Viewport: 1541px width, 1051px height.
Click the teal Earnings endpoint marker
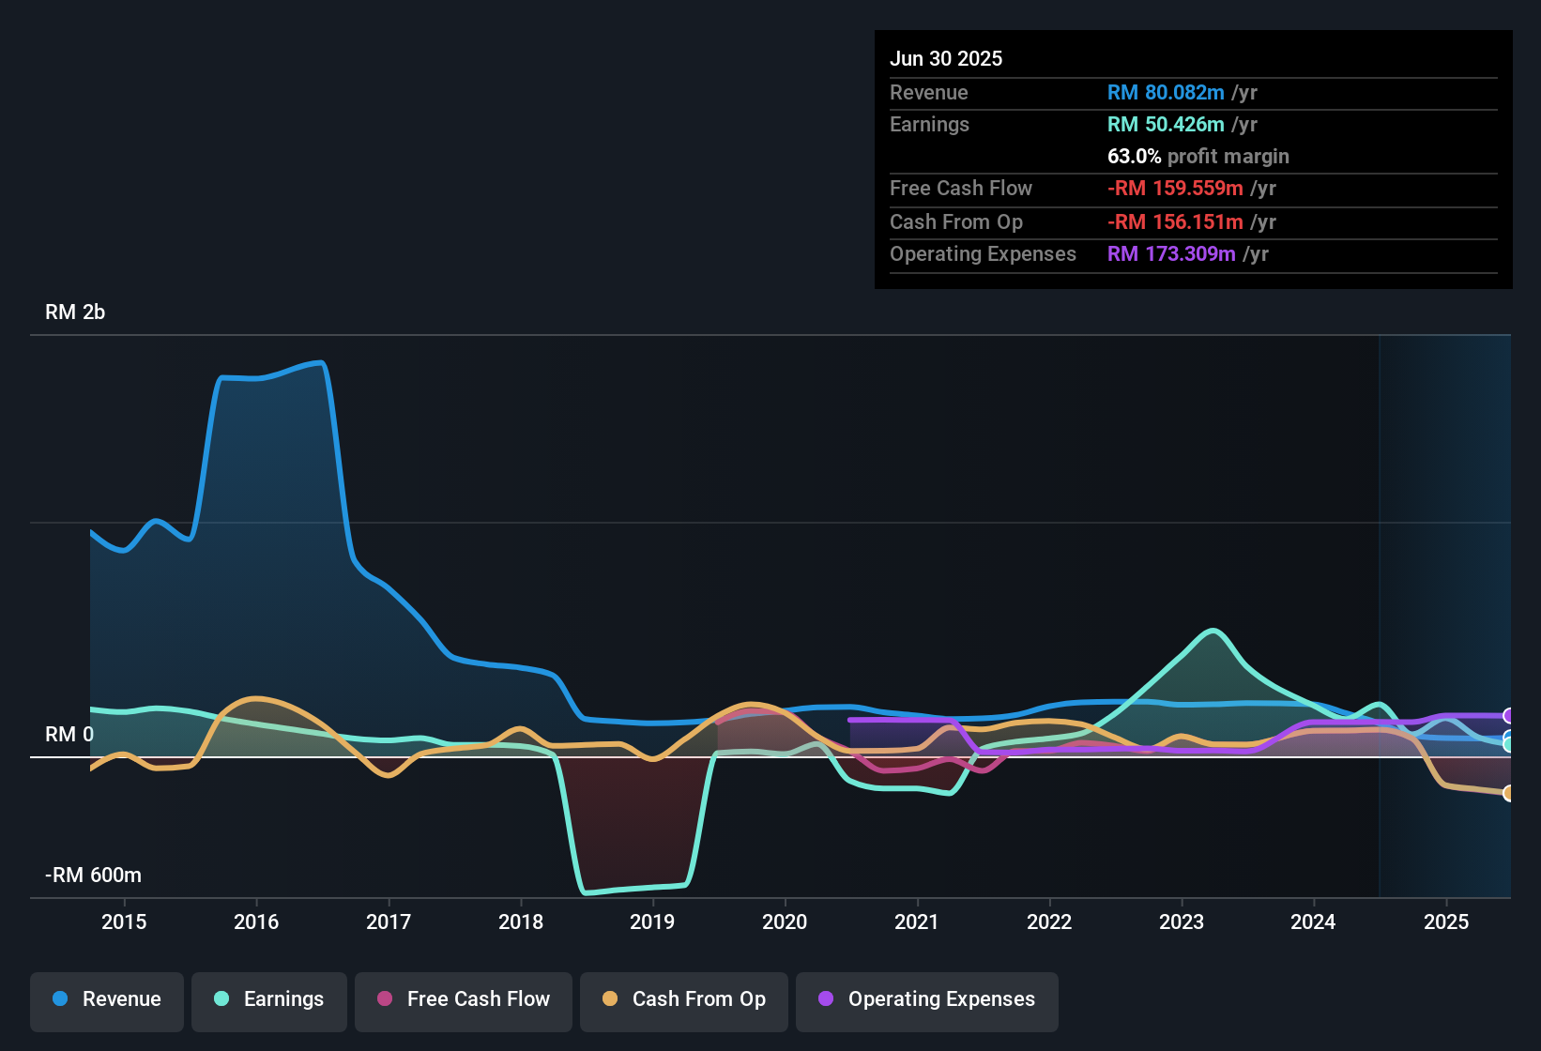pyautogui.click(x=1509, y=745)
